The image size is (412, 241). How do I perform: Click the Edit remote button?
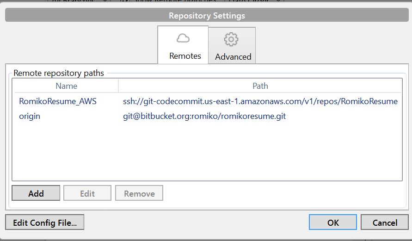87,193
